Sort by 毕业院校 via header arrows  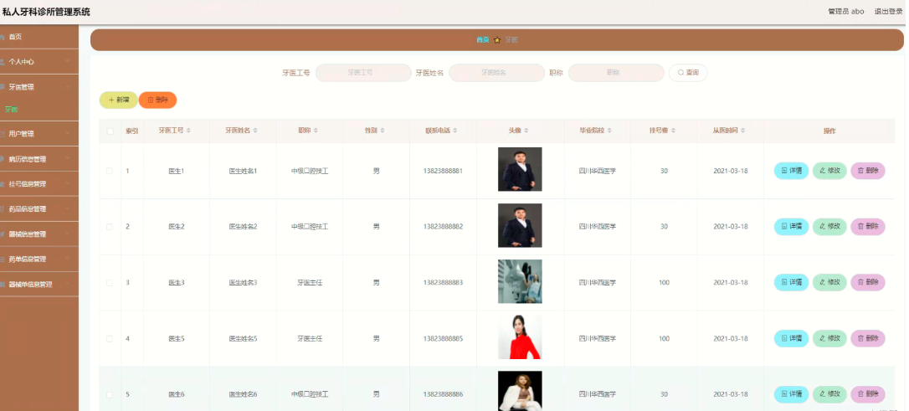click(x=610, y=131)
